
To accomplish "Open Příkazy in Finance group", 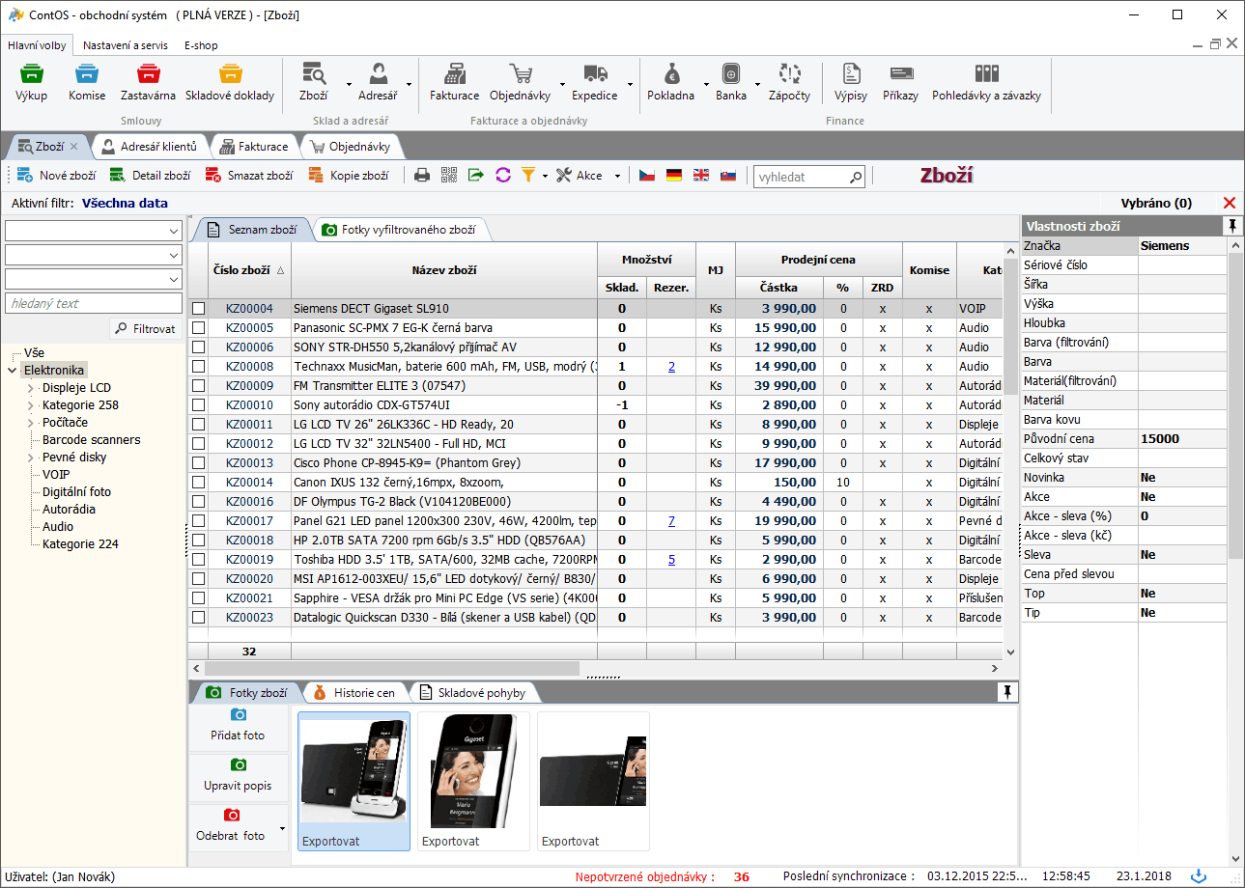I will [900, 82].
